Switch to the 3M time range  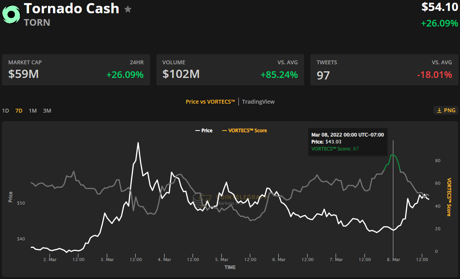click(x=47, y=111)
